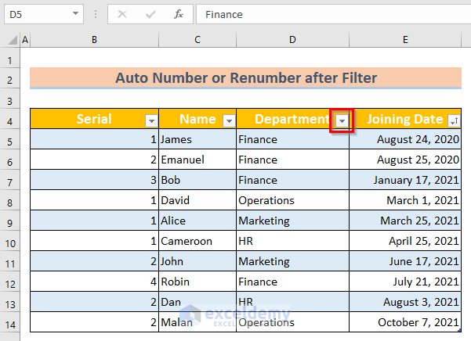Select column E header
This screenshot has height=341, width=471.
405,40
